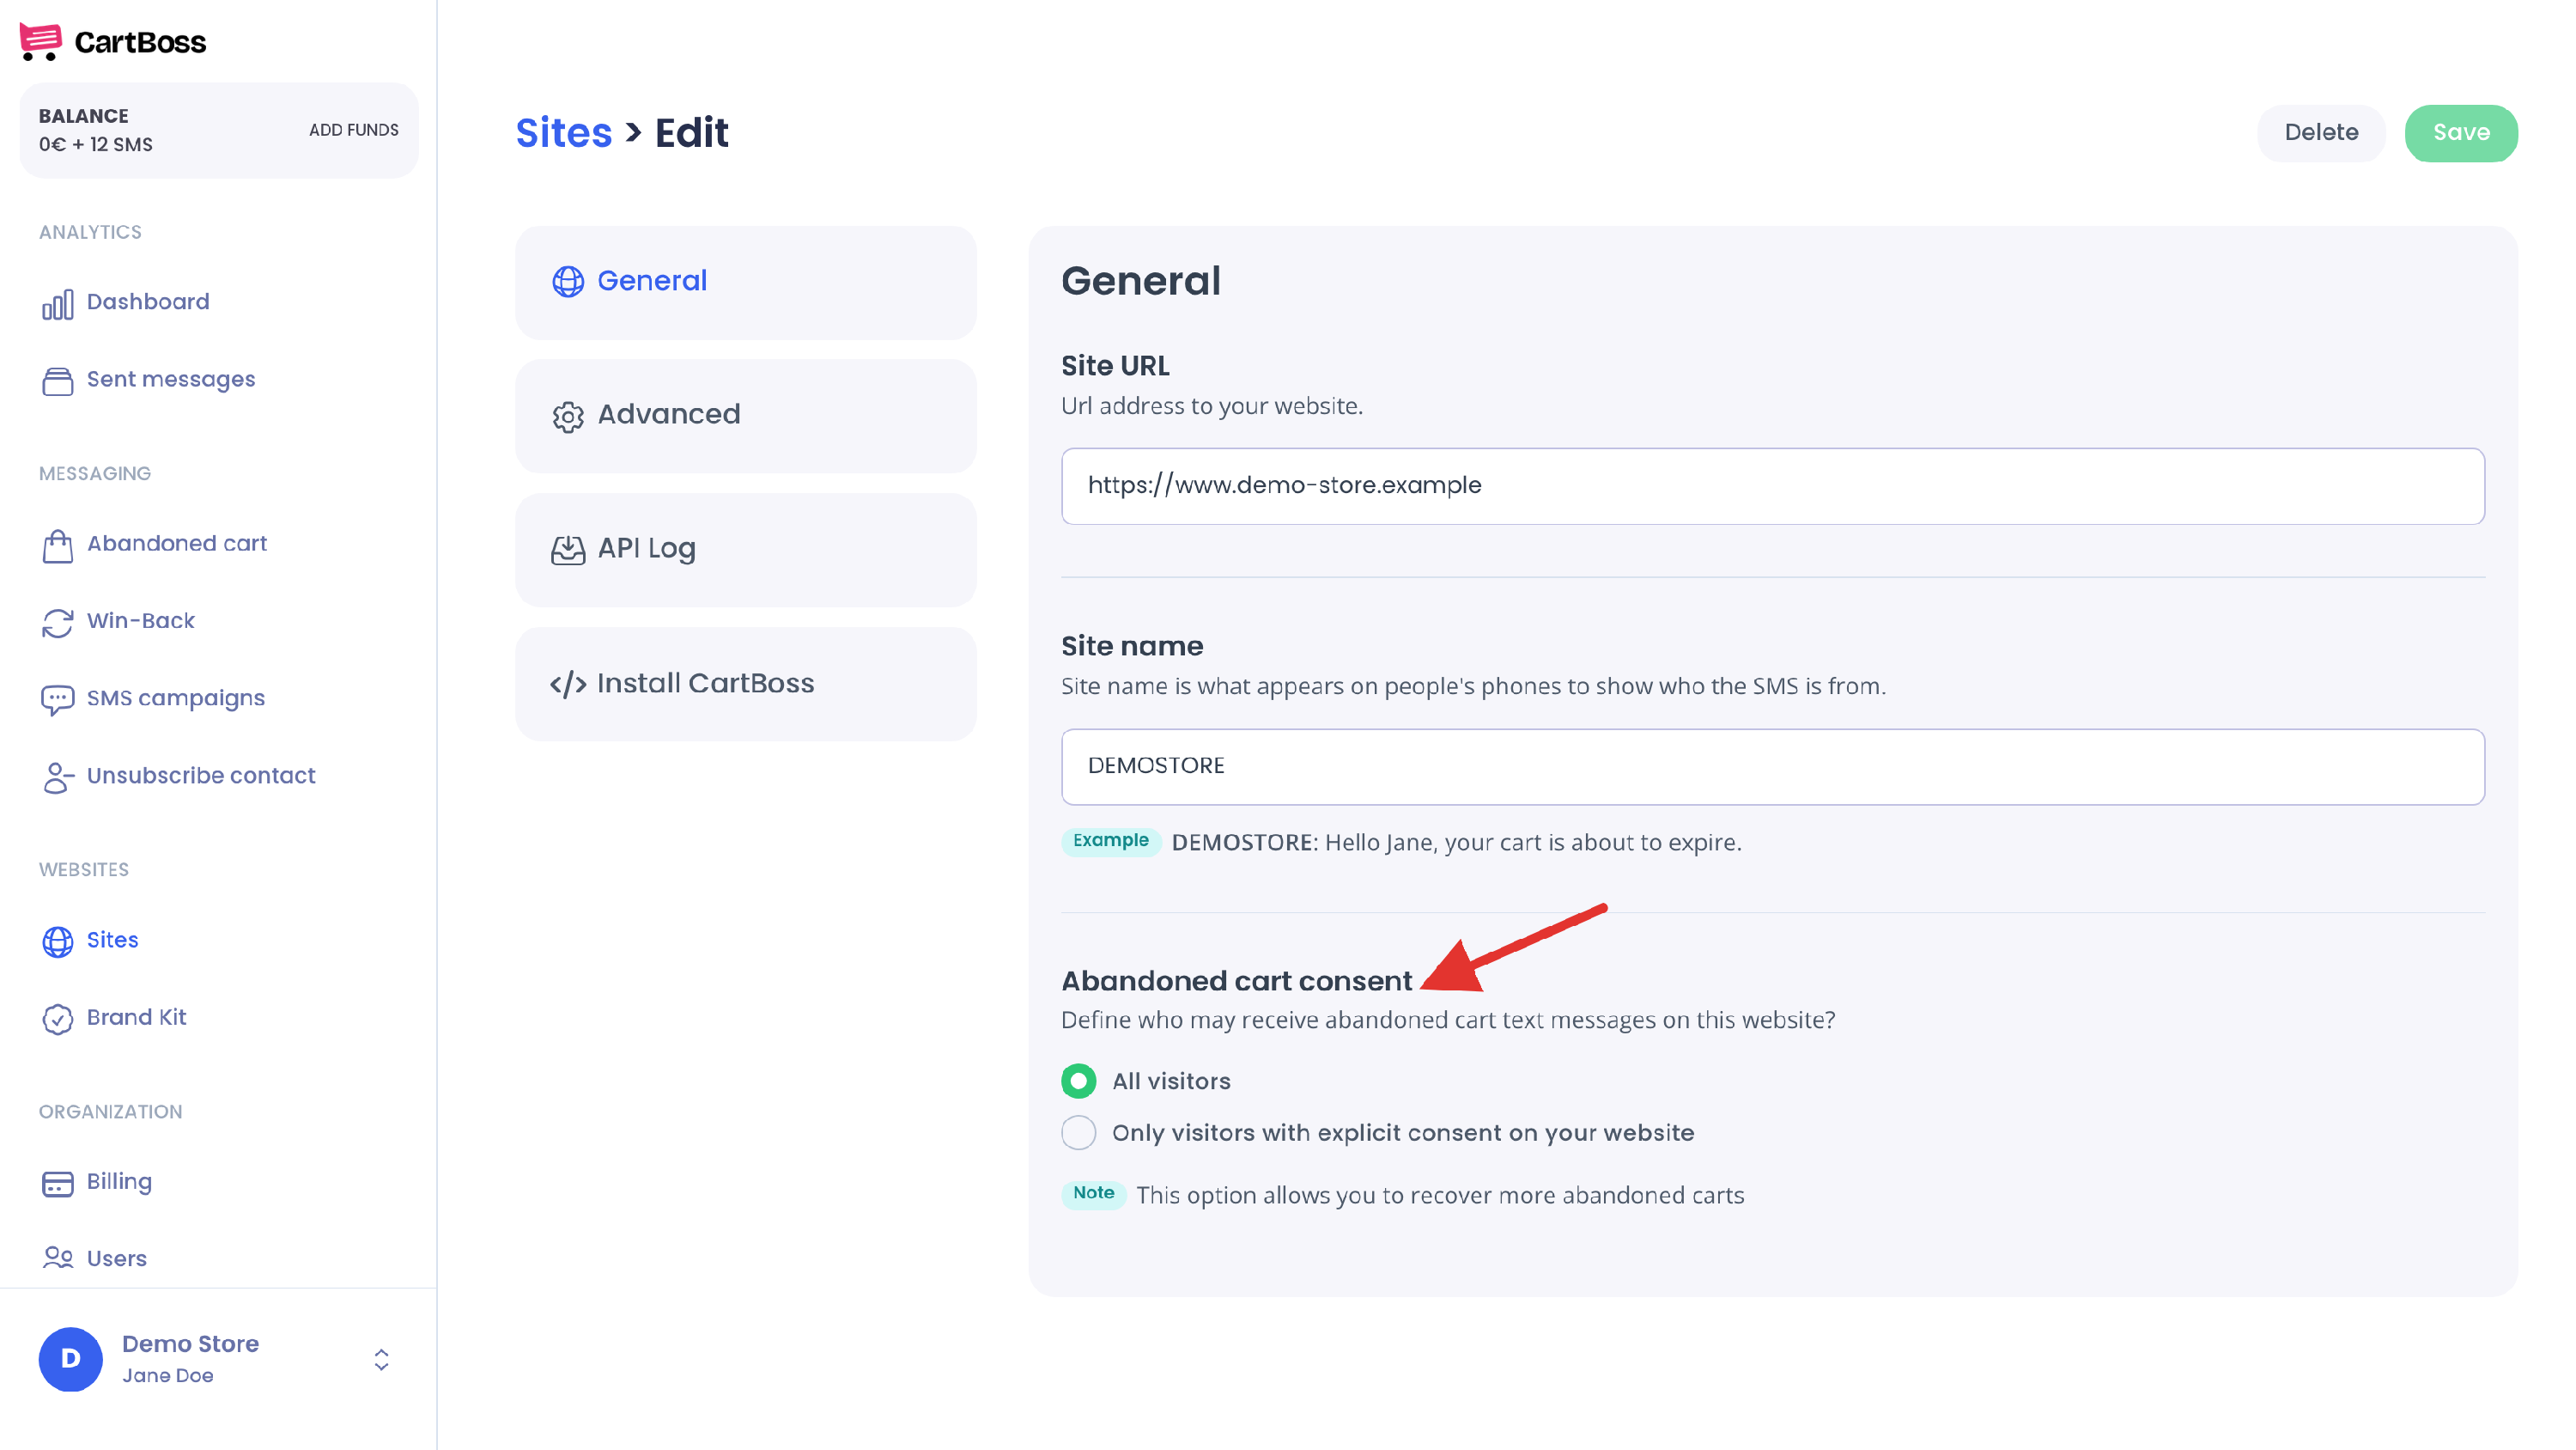The height and width of the screenshot is (1450, 2576).
Task: Open the API Log tab
Action: pos(745,550)
